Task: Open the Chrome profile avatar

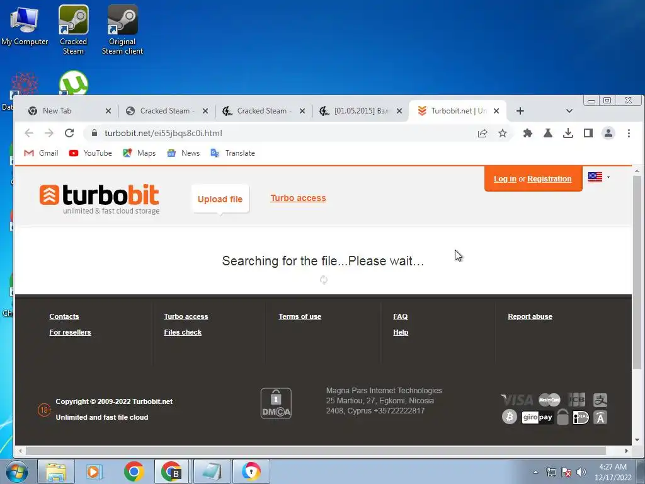Action: (608, 133)
